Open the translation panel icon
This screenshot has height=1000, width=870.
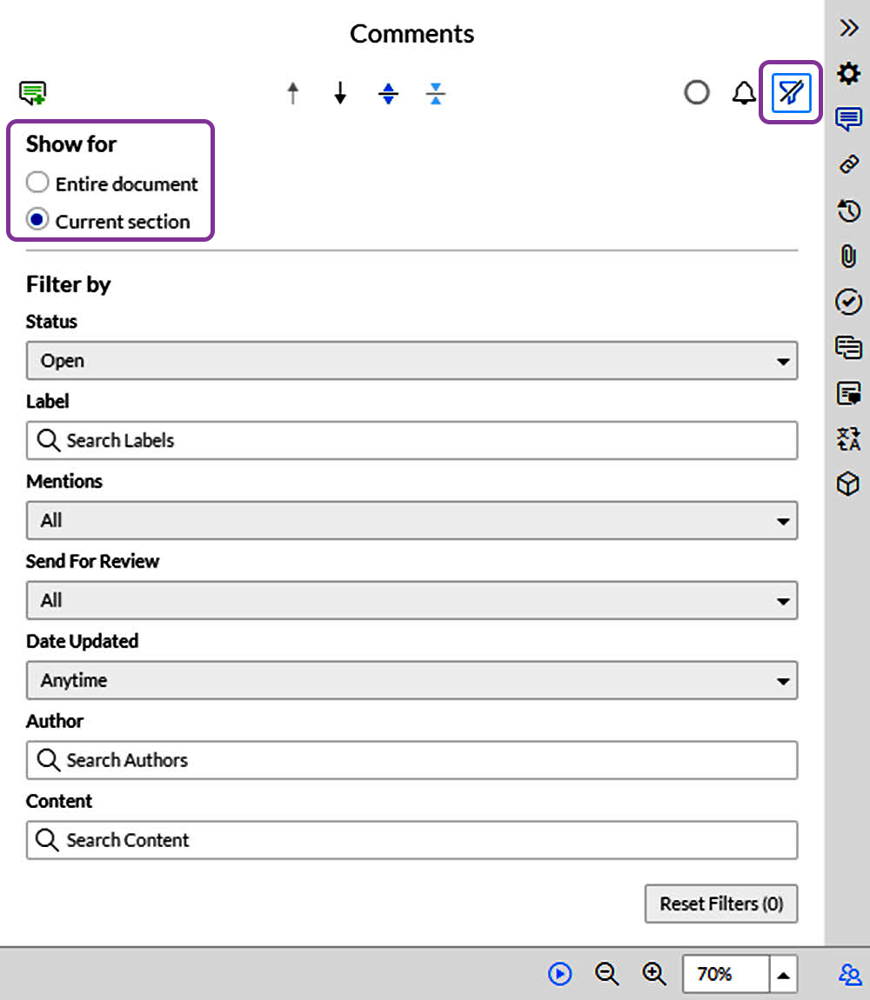(848, 438)
